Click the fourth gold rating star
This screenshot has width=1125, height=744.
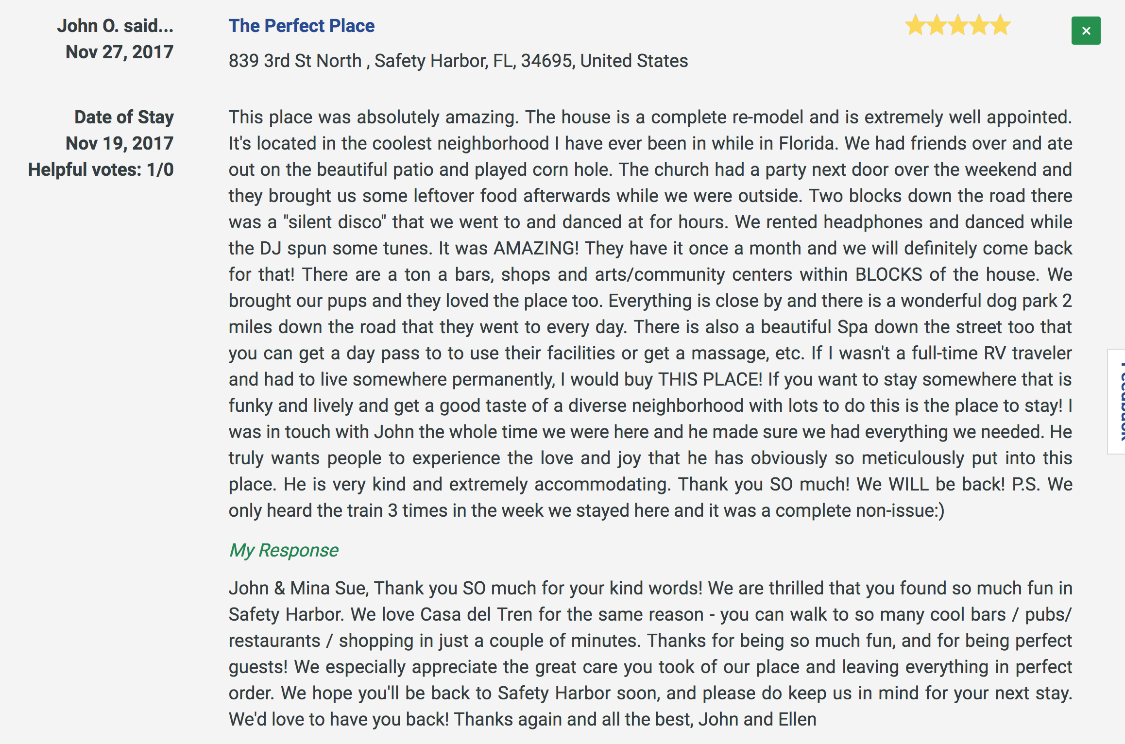click(x=979, y=25)
